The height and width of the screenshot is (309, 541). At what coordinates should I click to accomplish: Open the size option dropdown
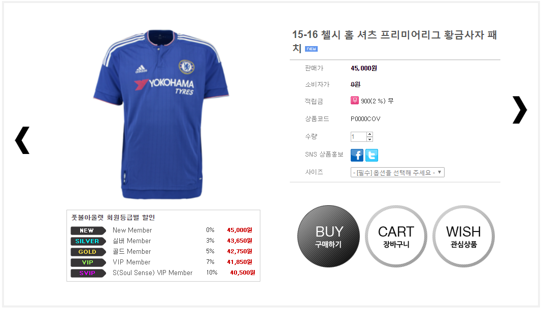pos(397,172)
